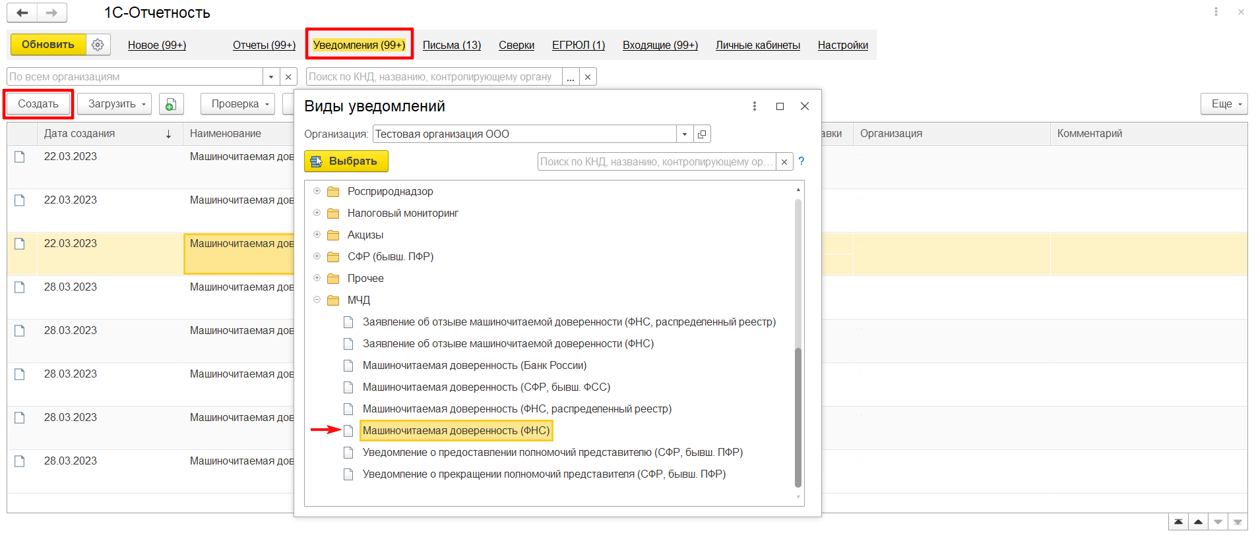The height and width of the screenshot is (535, 1256).
Task: Click the back navigation arrow
Action: click(x=22, y=13)
